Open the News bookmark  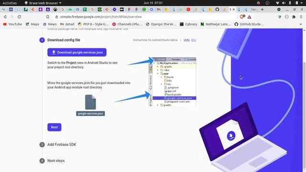pyautogui.click(x=50, y=24)
